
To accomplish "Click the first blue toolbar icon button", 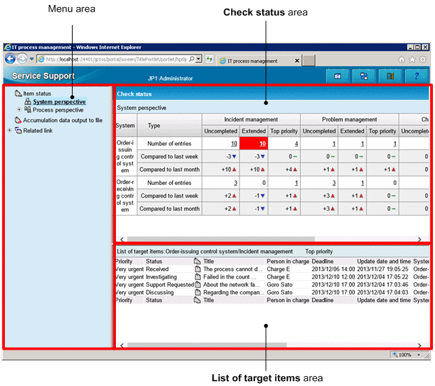I will tap(338, 76).
